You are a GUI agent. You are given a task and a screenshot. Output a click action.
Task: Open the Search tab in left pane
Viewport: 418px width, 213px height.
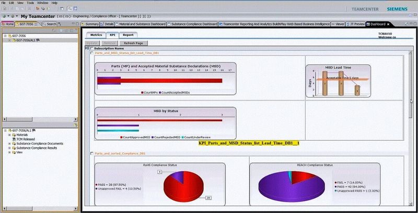50,24
